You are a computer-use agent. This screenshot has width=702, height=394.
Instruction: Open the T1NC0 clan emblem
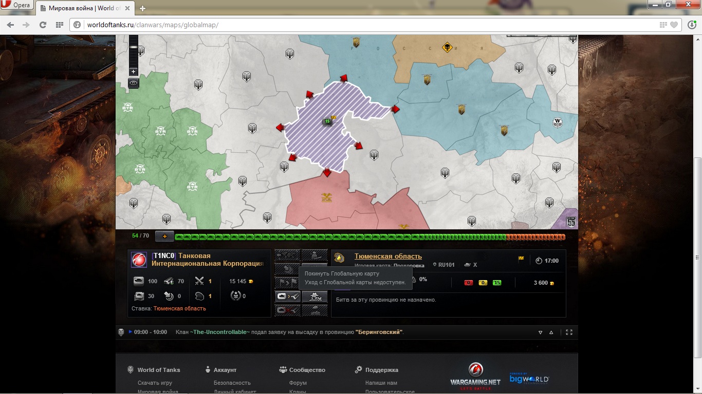tap(139, 260)
